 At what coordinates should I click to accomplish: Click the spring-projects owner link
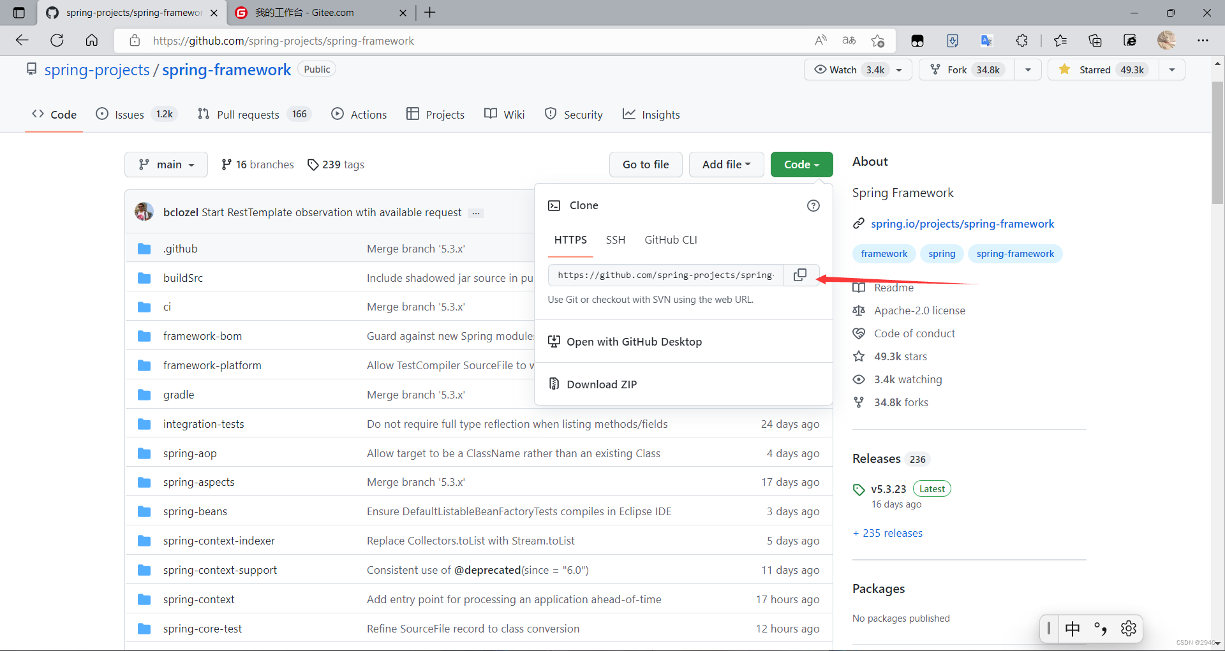97,70
